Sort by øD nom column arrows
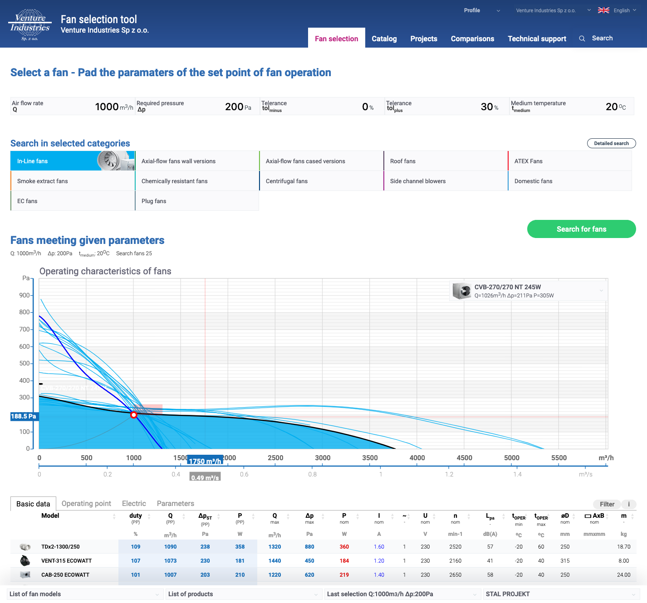This screenshot has width=647, height=603. [574, 516]
